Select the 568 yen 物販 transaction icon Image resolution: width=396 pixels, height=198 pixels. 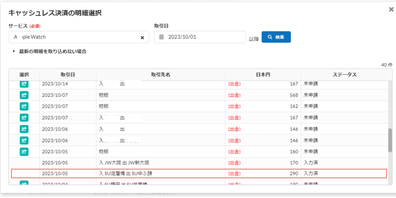coord(24,95)
